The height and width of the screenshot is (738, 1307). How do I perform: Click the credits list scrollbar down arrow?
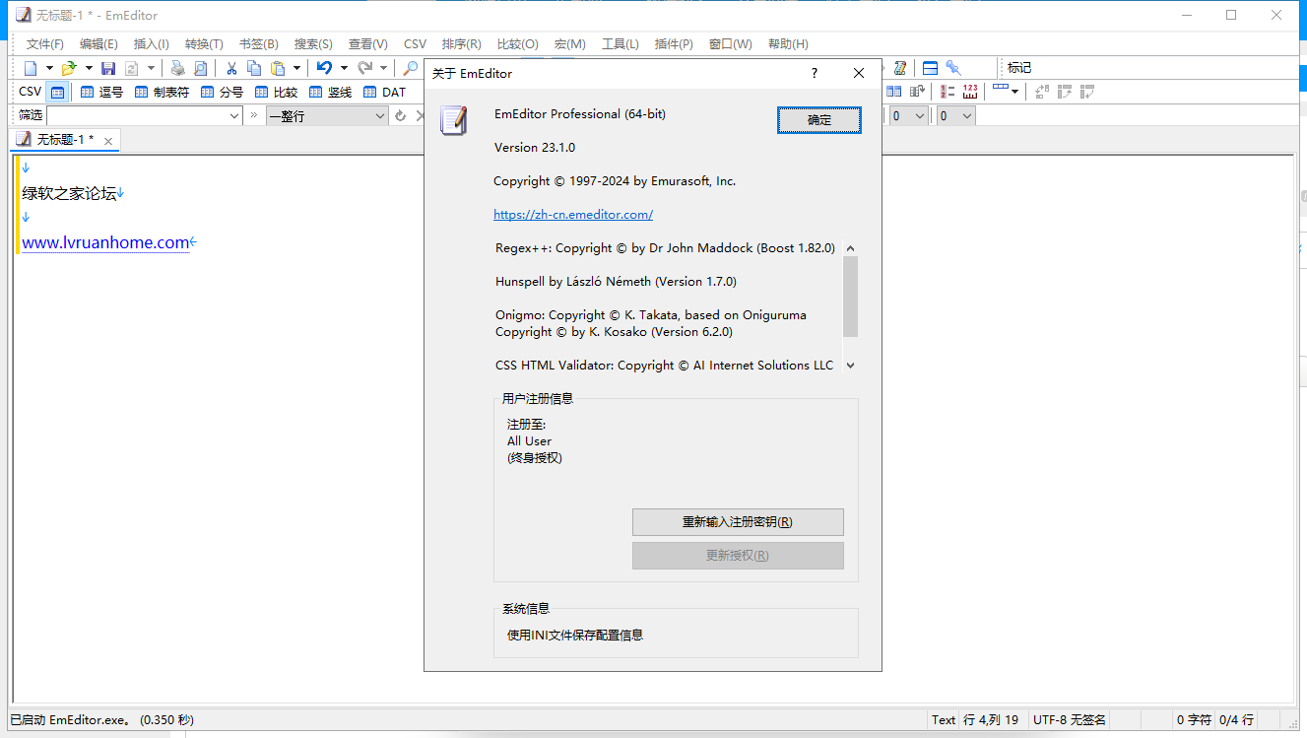coord(850,365)
